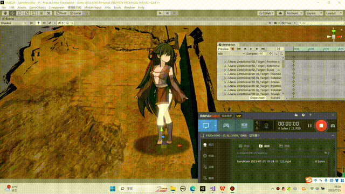Select the Transform tool in Unity toolbar
The height and width of the screenshot is (194, 345).
tap(42, 13)
